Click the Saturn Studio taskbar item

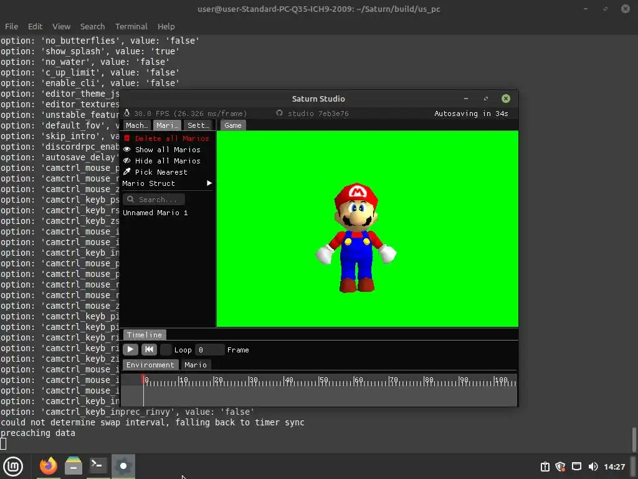point(123,466)
